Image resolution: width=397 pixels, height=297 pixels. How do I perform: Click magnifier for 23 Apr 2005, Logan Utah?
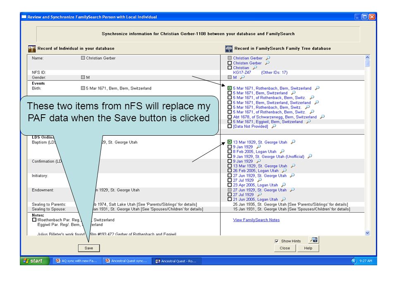coord(284,185)
